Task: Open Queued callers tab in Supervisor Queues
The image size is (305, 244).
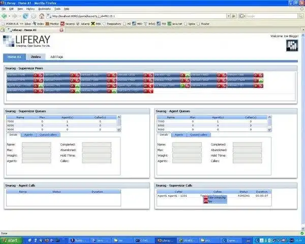Action: [x=48, y=135]
